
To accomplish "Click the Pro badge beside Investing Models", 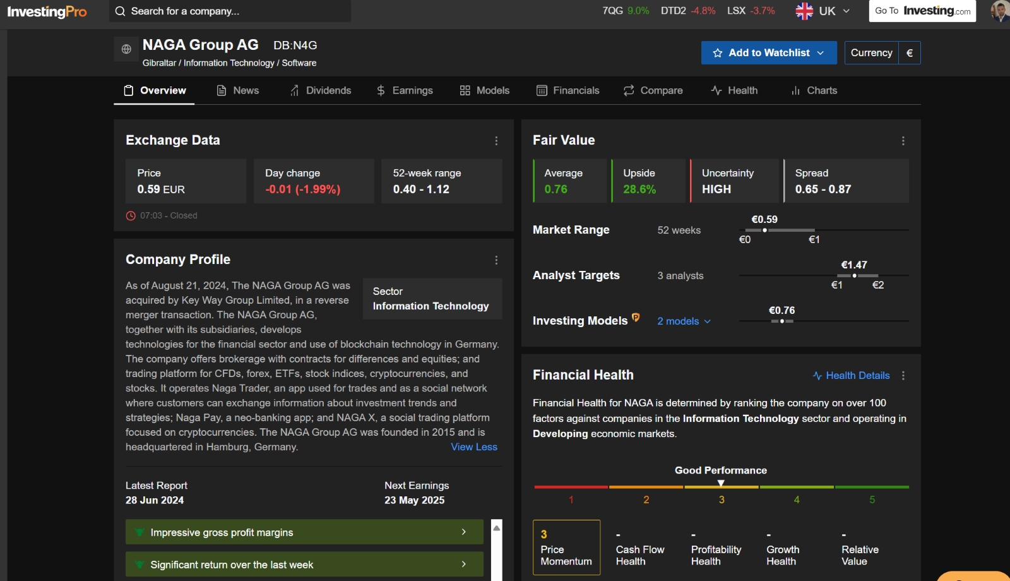I will click(x=636, y=318).
